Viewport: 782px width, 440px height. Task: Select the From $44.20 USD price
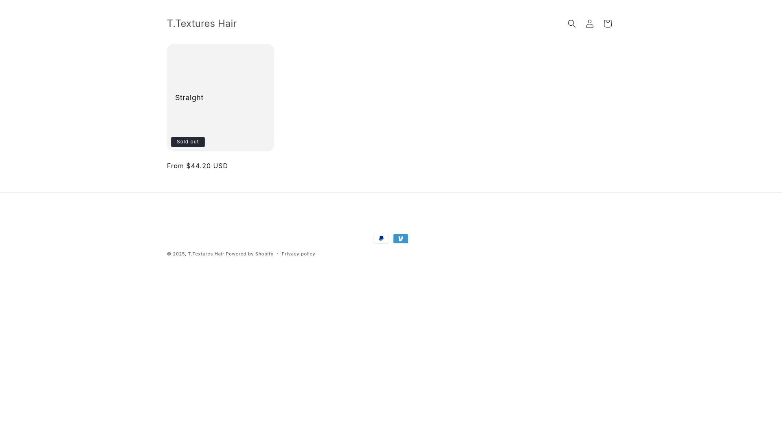coord(198,166)
